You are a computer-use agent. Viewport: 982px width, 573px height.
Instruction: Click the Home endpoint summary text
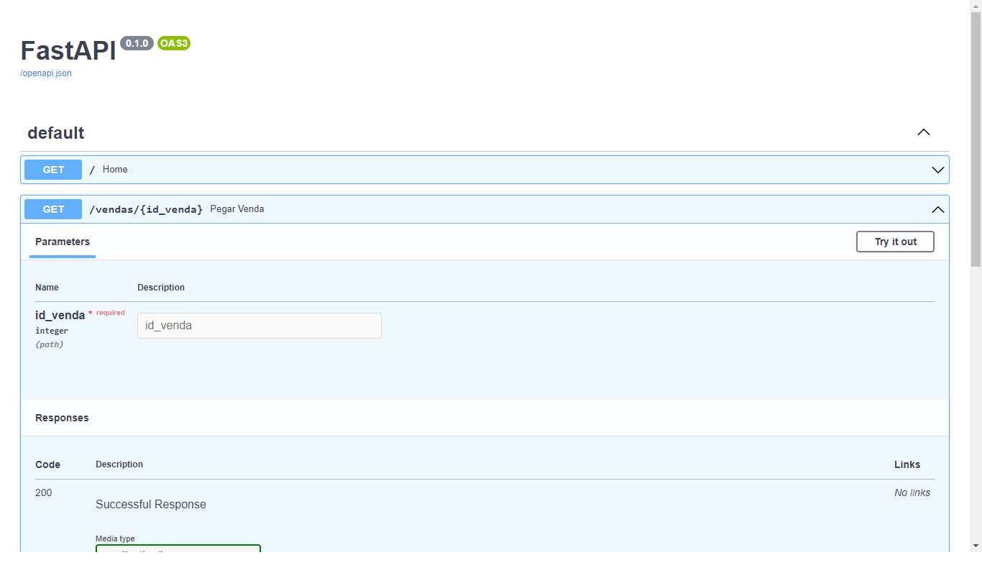tap(115, 170)
